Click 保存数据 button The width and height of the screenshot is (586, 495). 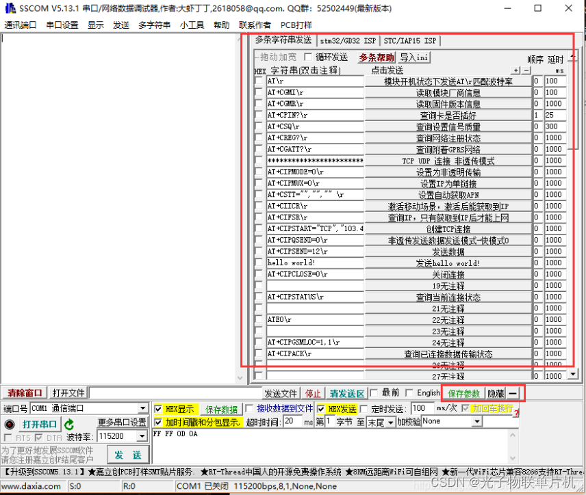tap(221, 410)
